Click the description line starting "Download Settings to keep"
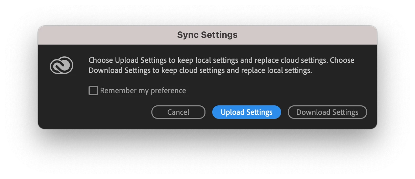Viewport: 415px width, 179px height. click(200, 71)
